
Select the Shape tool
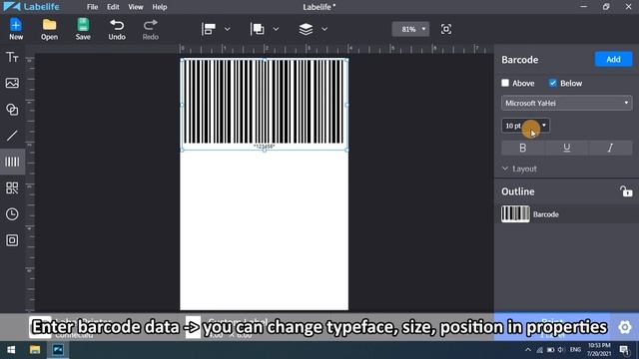(x=12, y=109)
